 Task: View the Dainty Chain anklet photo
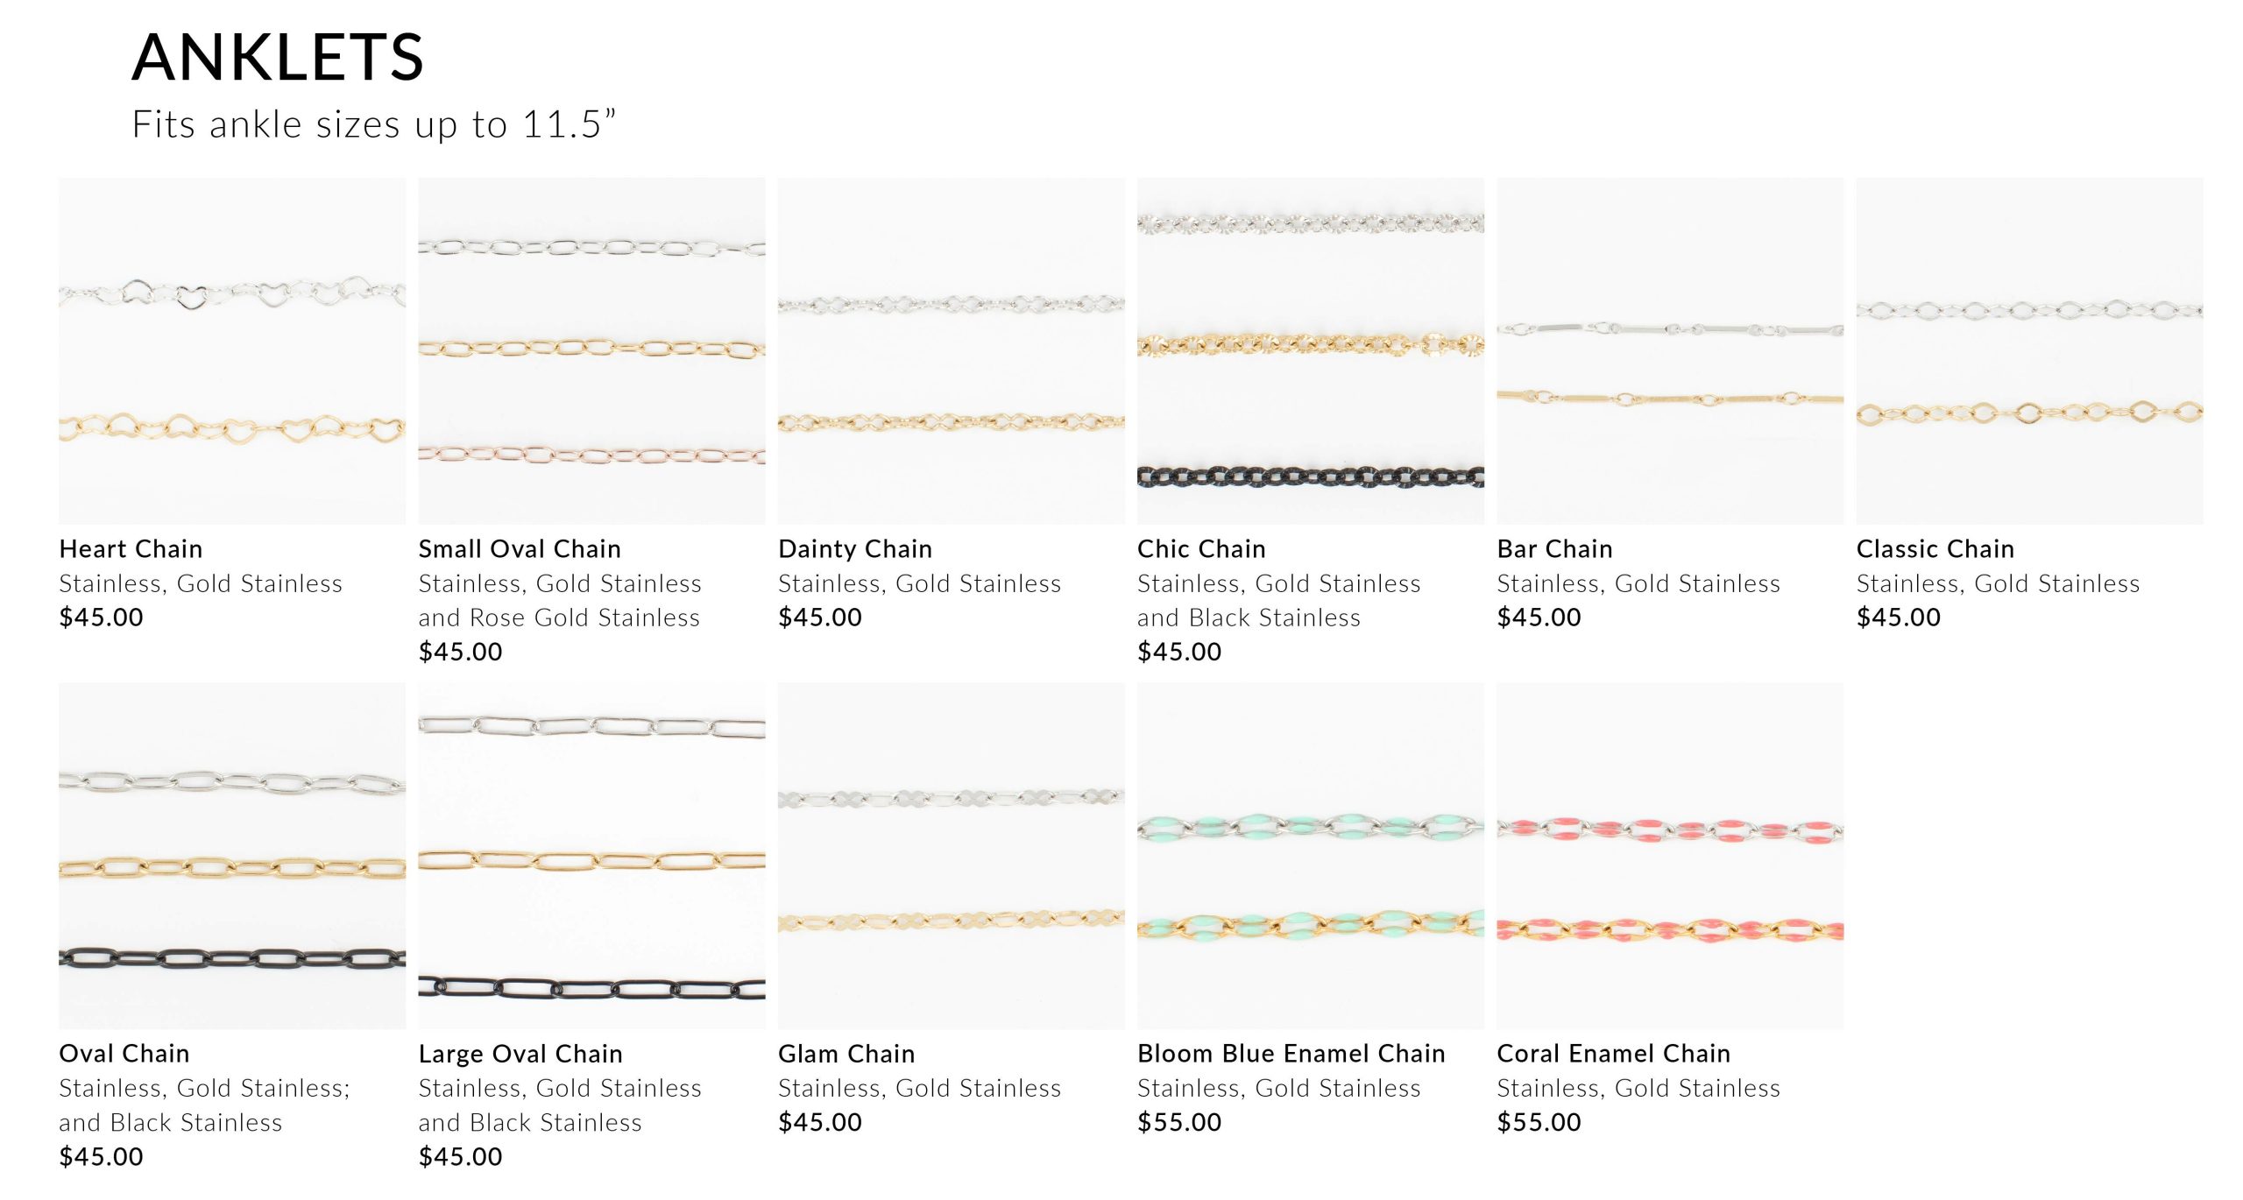[952, 351]
